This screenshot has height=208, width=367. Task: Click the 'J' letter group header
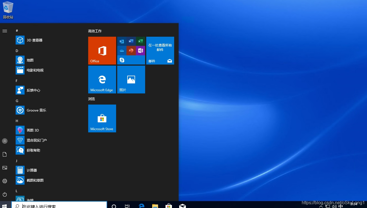17,161
